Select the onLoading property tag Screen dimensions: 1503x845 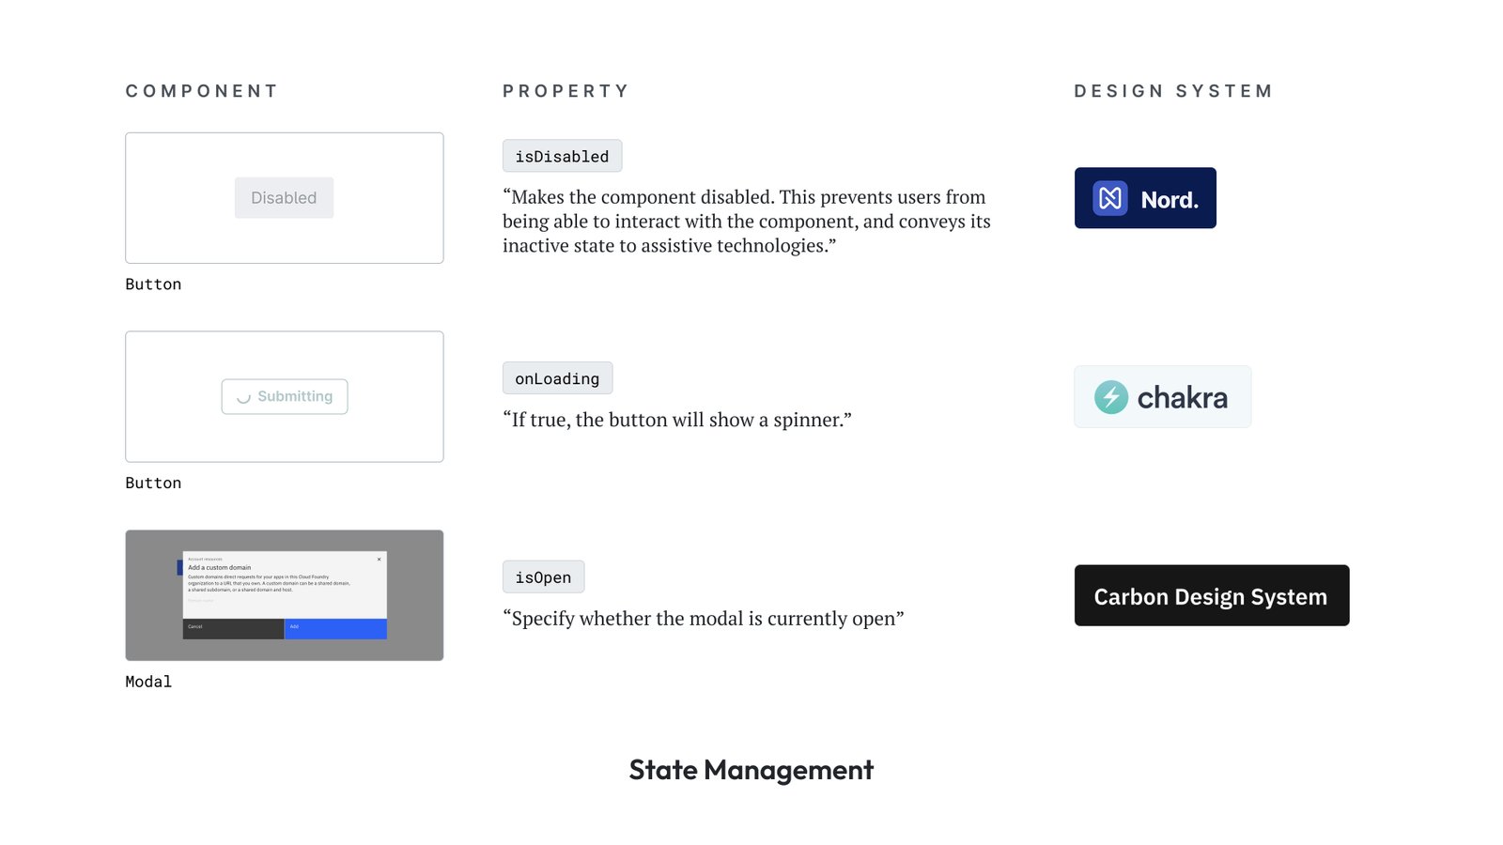(x=557, y=378)
